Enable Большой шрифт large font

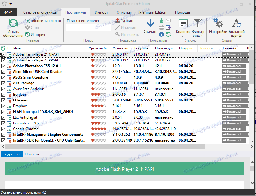(236, 24)
